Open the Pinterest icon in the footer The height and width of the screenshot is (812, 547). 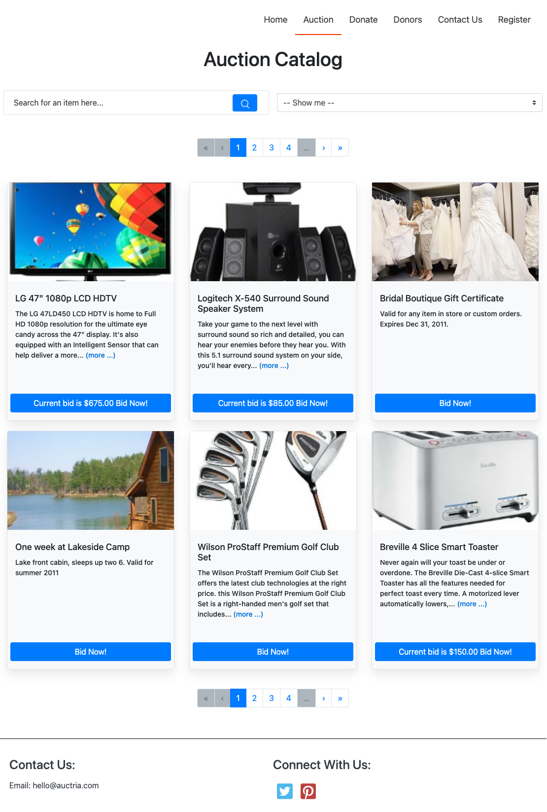(x=308, y=791)
